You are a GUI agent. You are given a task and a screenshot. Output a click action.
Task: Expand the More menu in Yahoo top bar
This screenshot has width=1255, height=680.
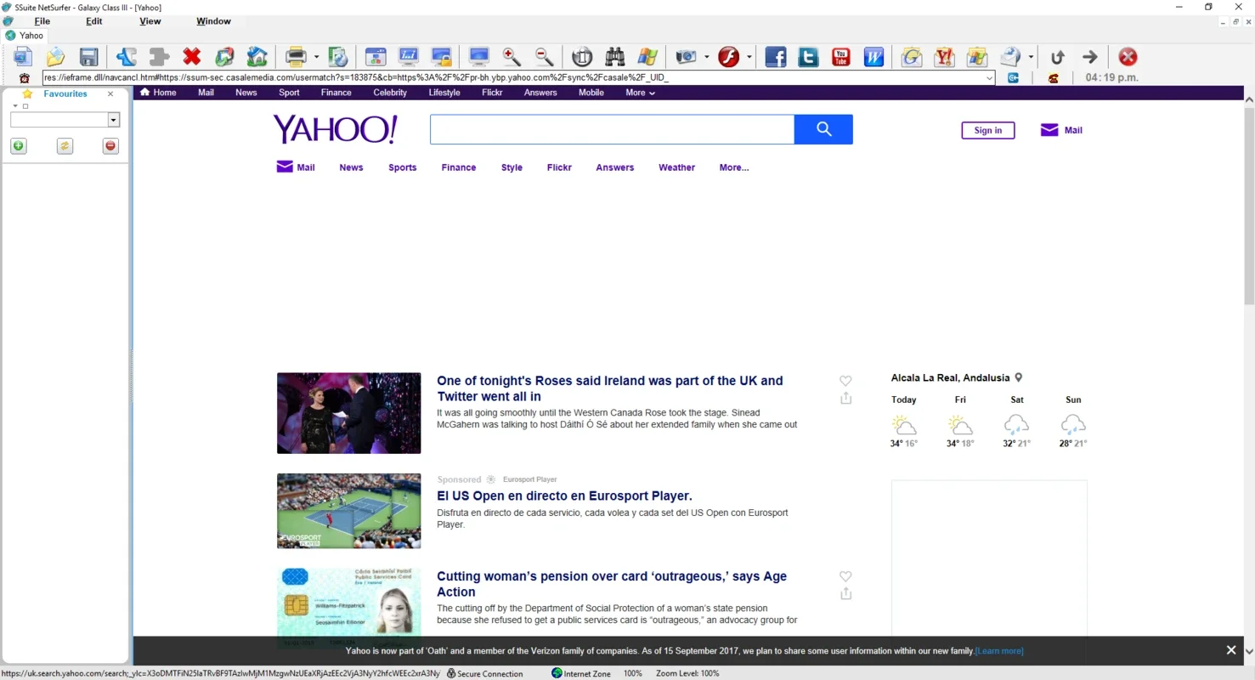pos(641,93)
